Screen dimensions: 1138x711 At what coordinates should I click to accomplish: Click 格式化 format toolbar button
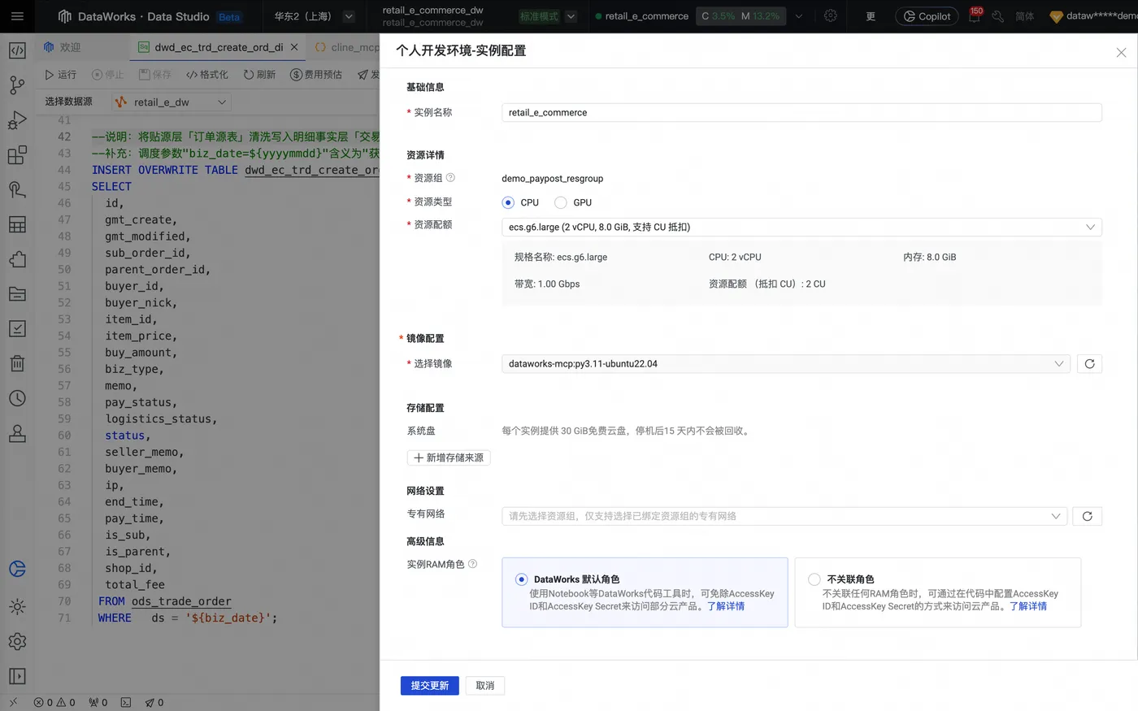(207, 75)
